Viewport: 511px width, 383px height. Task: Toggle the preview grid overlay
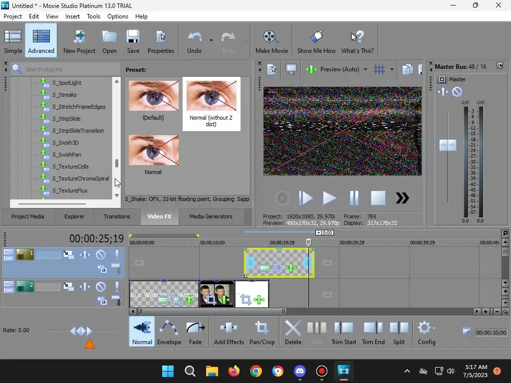point(379,69)
